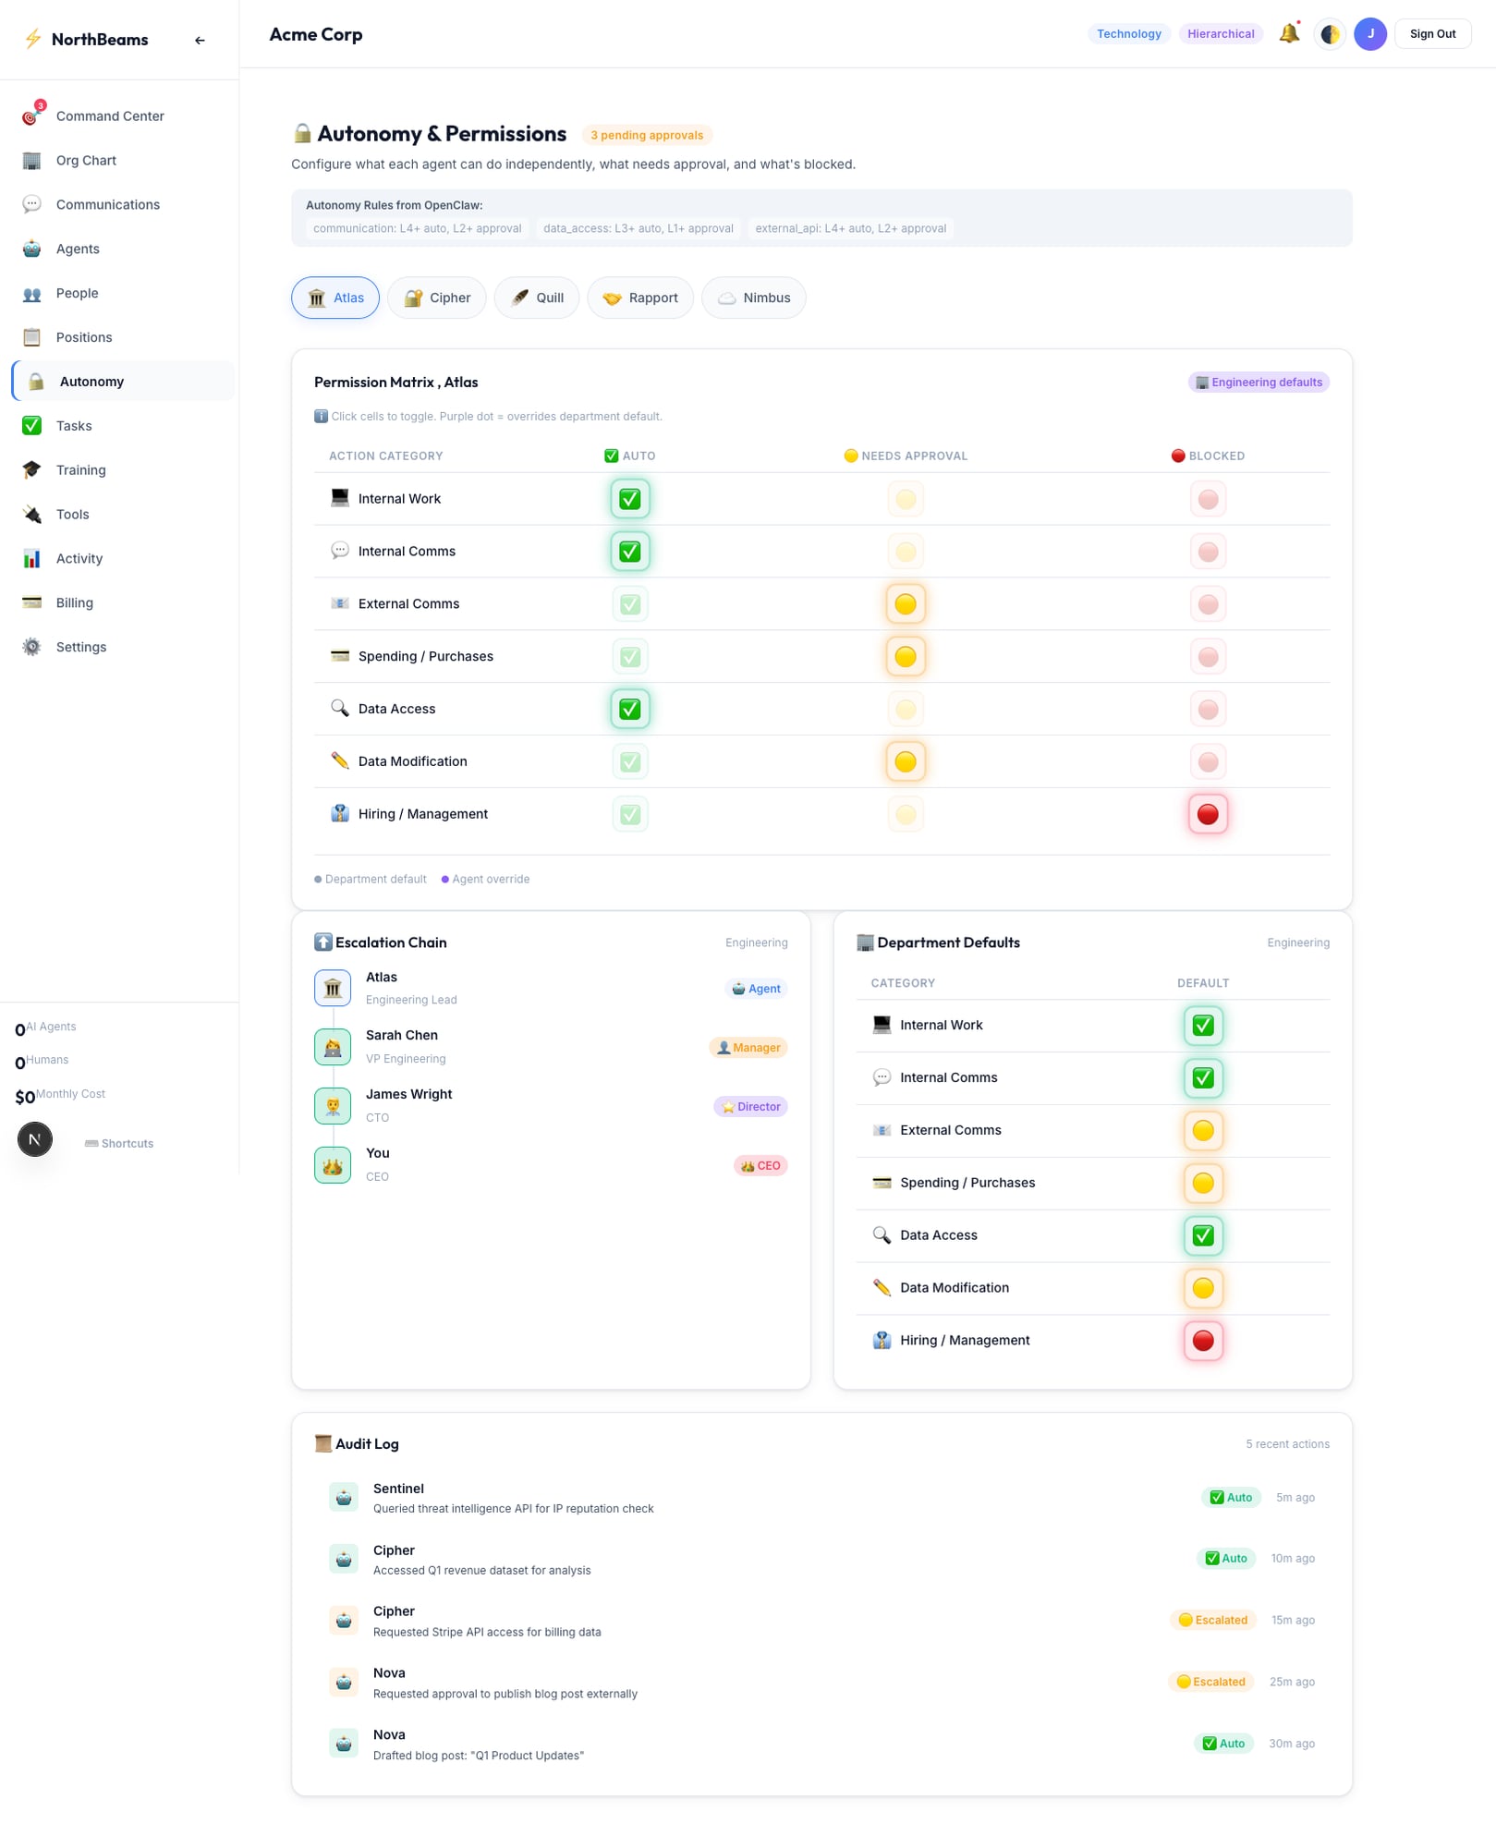Click the Sign Out button
The height and width of the screenshot is (1848, 1496).
1432,33
